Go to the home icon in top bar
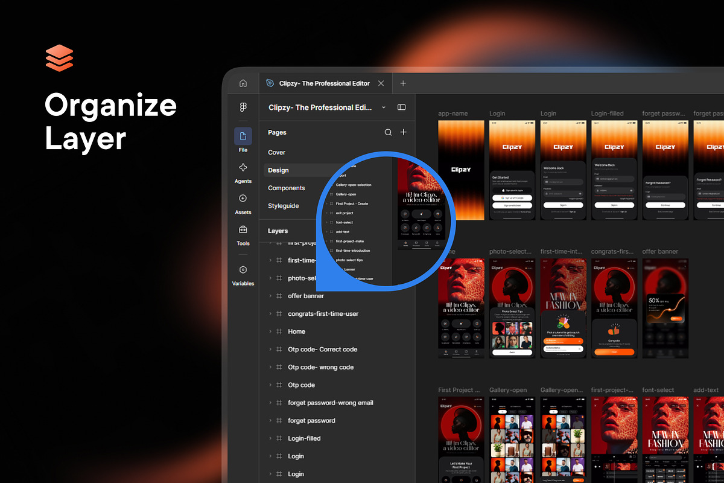 pos(243,83)
